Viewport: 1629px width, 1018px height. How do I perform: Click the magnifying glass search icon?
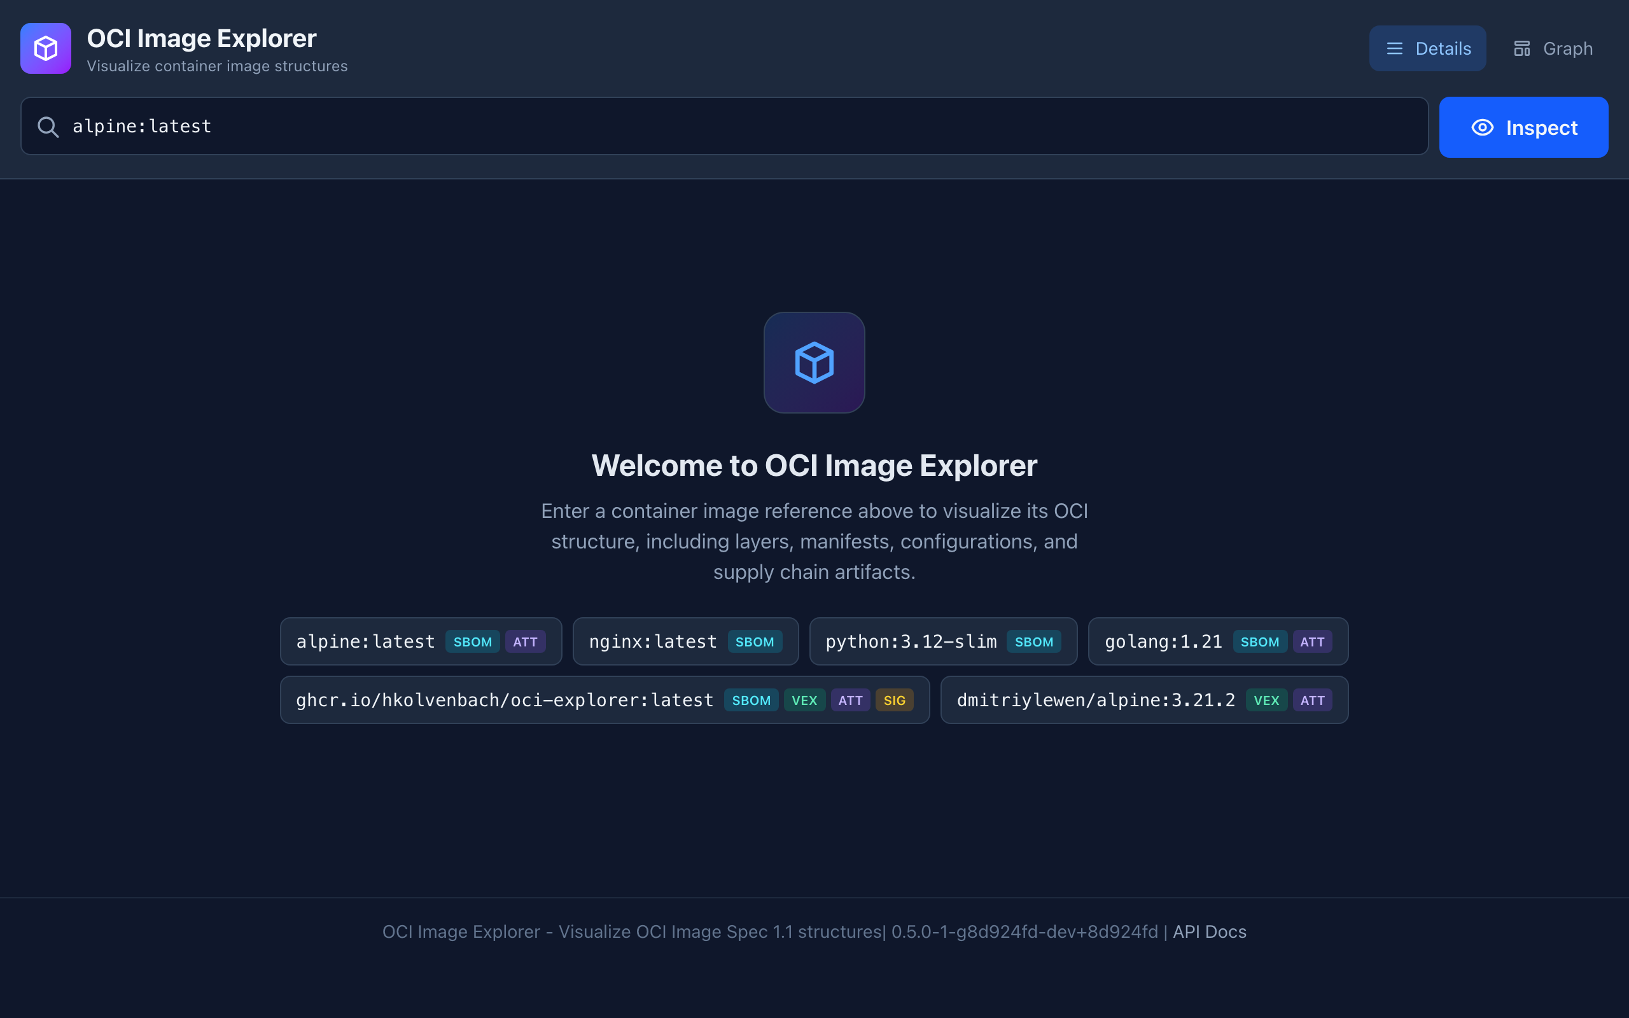48,126
